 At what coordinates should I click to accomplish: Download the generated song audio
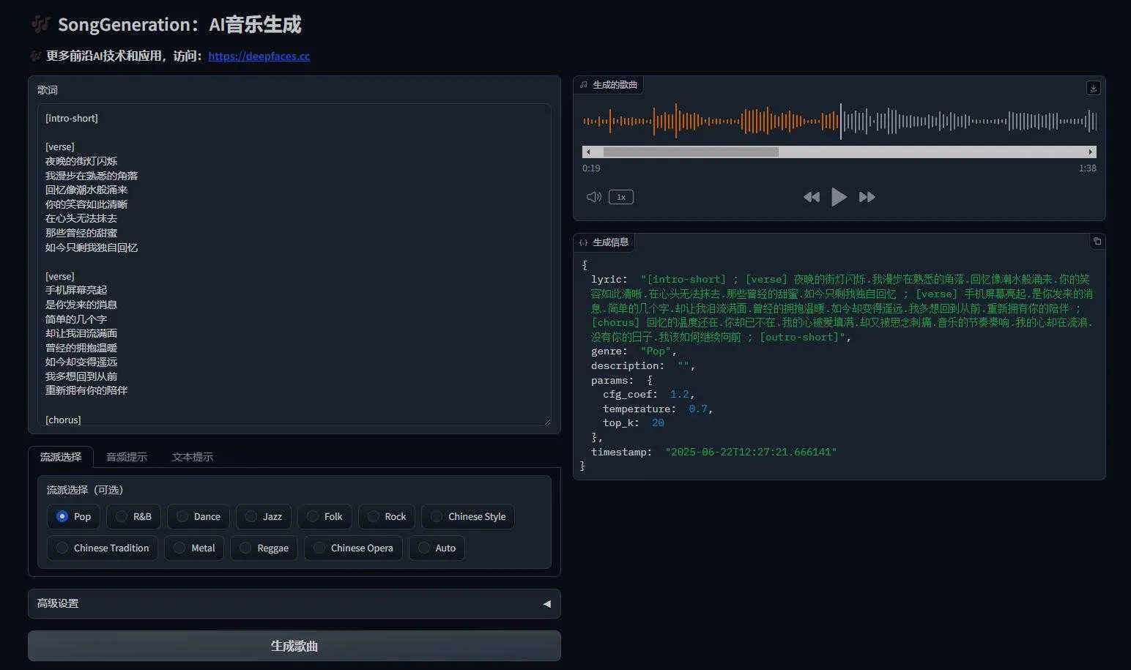1093,88
